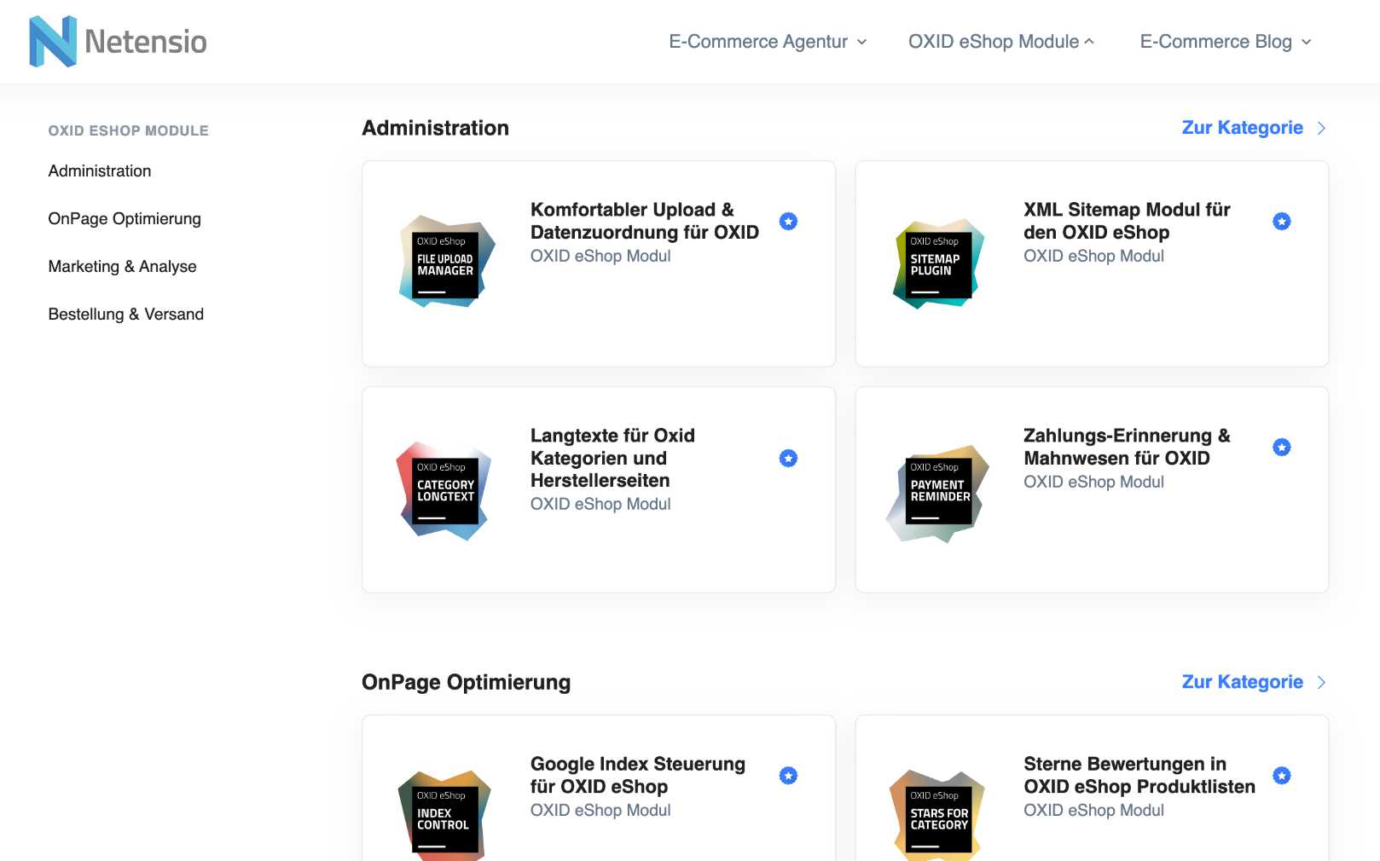Select Administration in the sidebar
1380x861 pixels.
point(100,171)
